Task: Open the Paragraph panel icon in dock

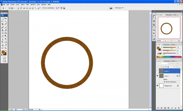Action: pyautogui.click(x=154, y=34)
